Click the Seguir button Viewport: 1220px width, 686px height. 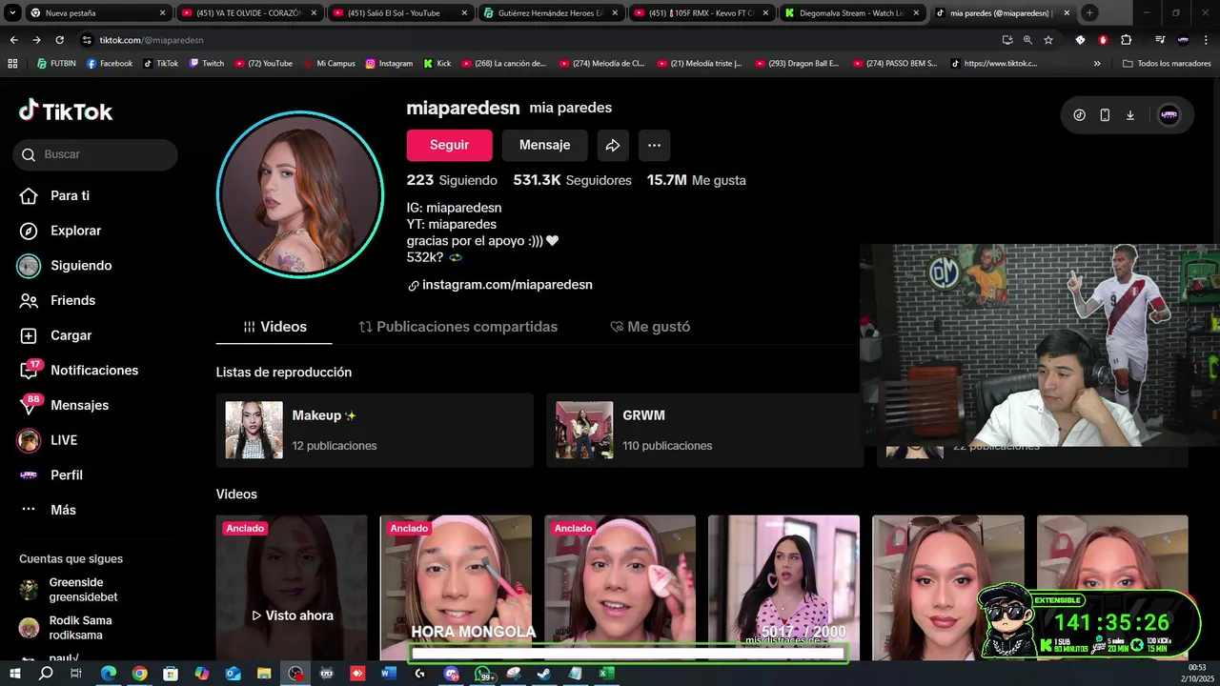click(x=449, y=145)
